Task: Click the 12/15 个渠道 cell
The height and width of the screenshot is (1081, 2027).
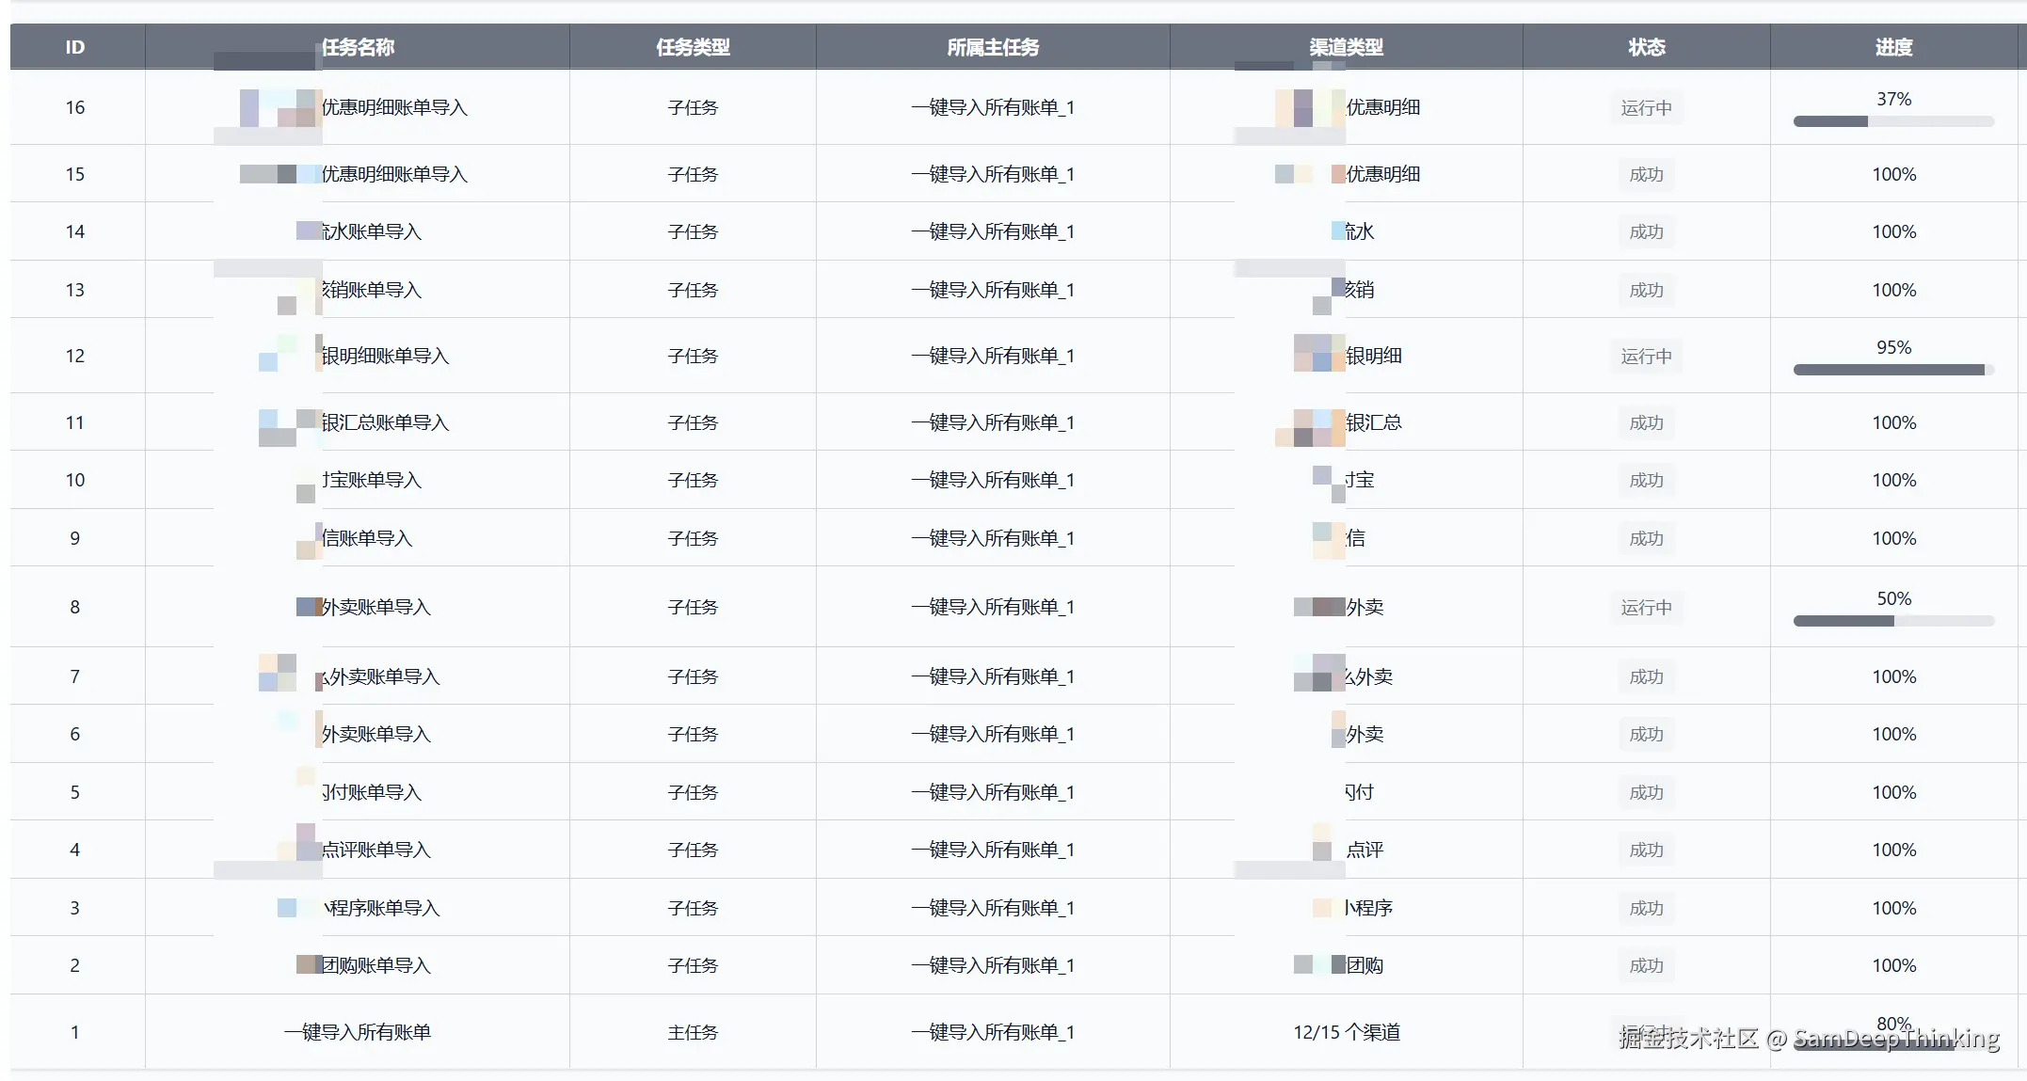Action: click(1346, 1032)
